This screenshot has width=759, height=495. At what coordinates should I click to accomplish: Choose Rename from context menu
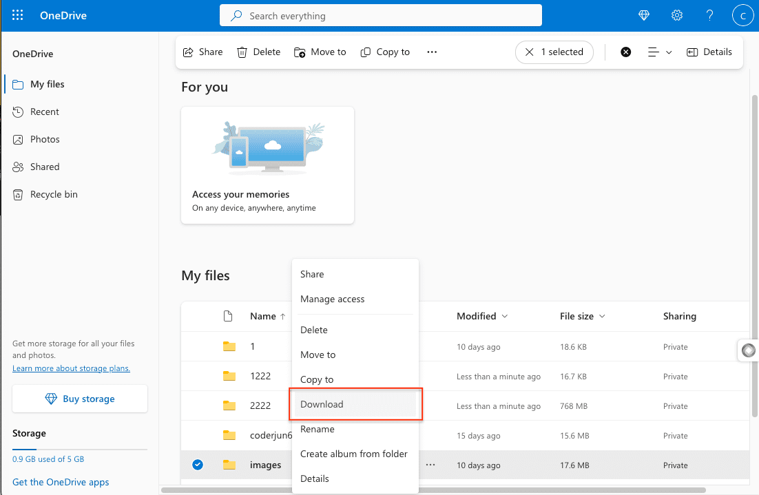click(355, 429)
